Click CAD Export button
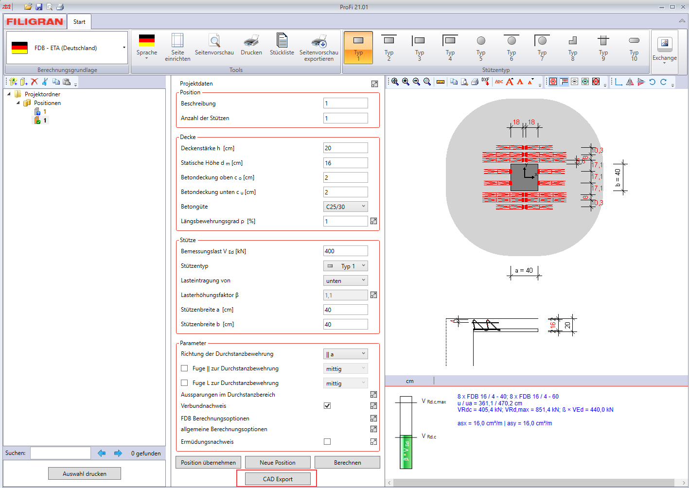This screenshot has height=488, width=689. [x=278, y=479]
